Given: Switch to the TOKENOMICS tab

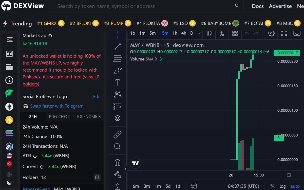Looking at the screenshot, I should tap(88, 117).
